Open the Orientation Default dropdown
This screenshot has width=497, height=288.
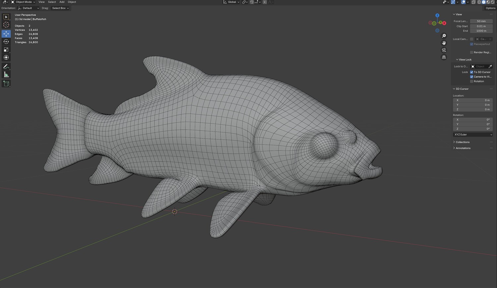click(x=28, y=8)
